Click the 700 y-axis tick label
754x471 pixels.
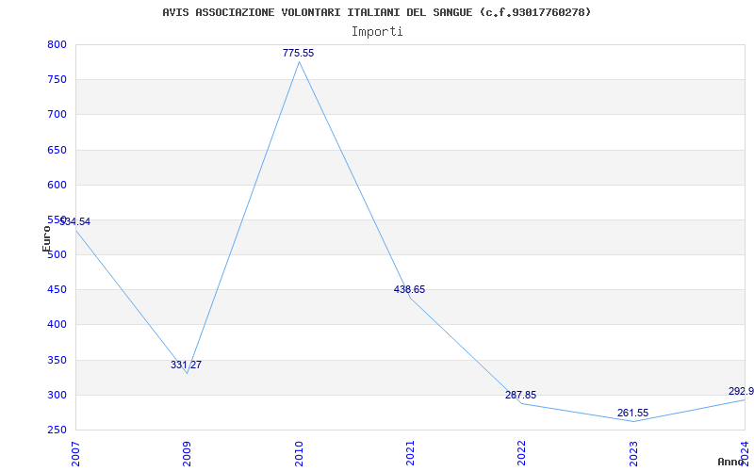click(x=57, y=115)
